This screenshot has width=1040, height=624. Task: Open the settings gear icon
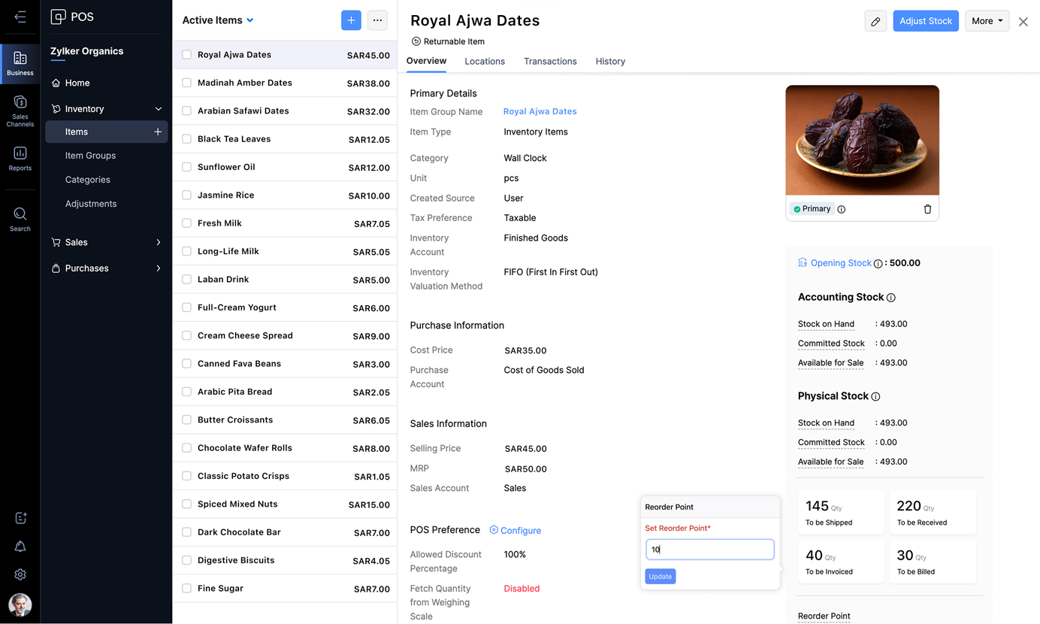(20, 574)
